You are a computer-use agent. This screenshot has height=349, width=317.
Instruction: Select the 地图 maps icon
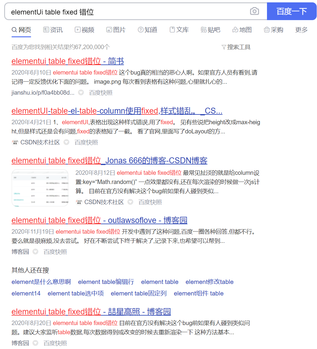[235, 30]
